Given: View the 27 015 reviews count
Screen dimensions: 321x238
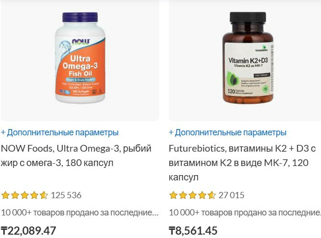Looking at the screenshot, I should click(x=231, y=195).
